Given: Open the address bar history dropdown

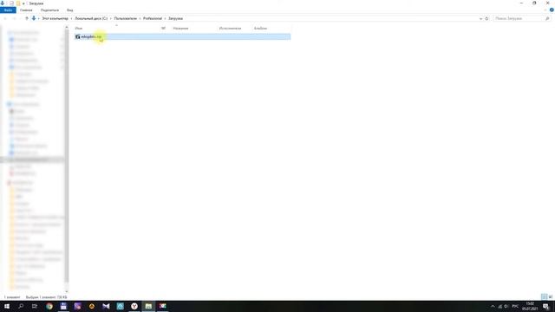Looking at the screenshot, I should [480, 18].
